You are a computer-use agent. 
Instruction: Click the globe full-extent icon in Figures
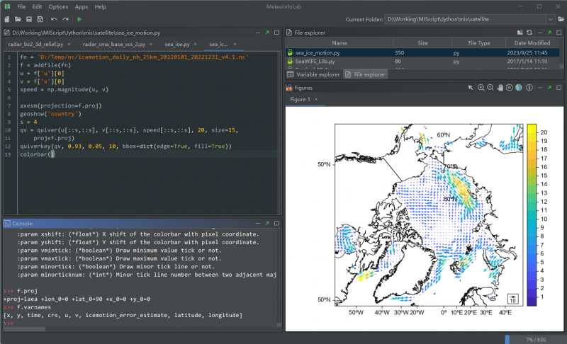pos(518,88)
